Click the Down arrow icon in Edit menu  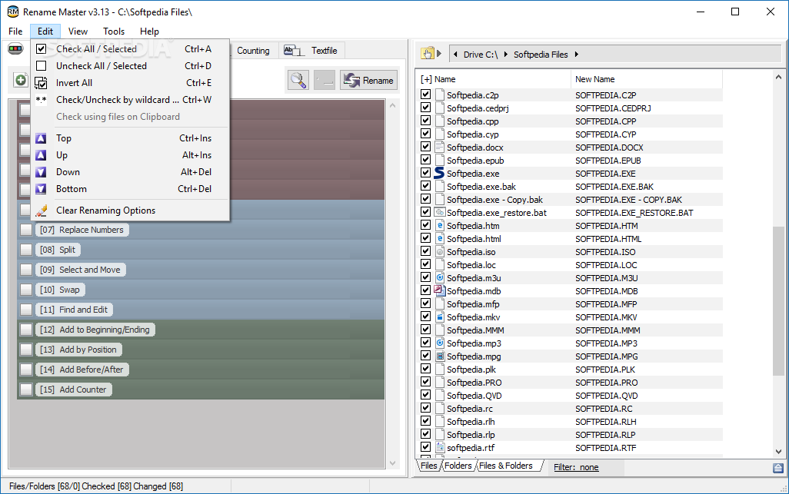42,172
